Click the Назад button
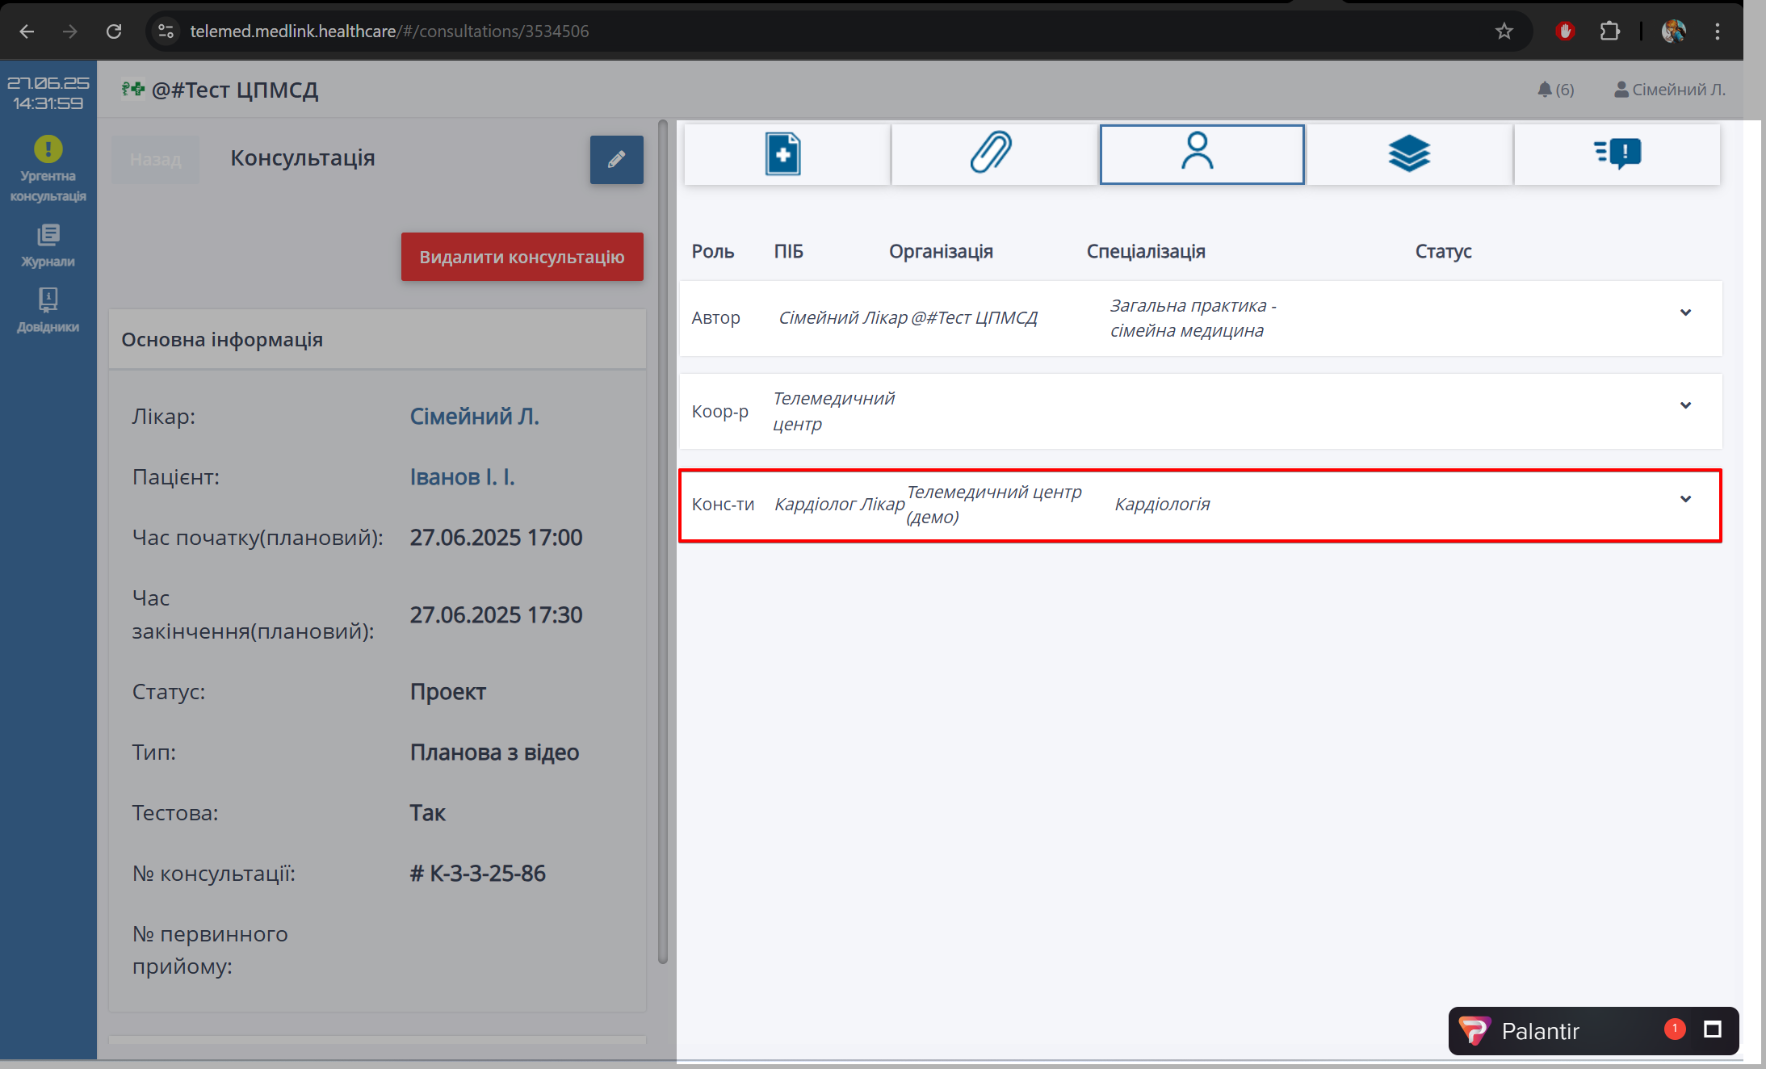 pos(155,160)
